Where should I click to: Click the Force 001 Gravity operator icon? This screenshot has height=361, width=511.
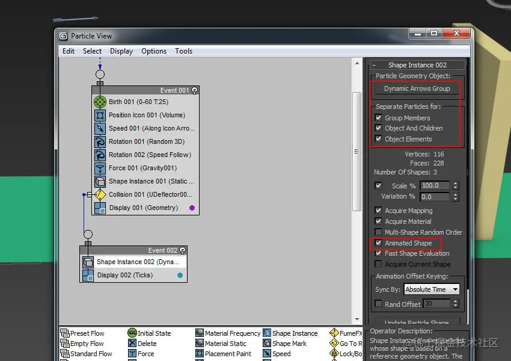click(100, 168)
